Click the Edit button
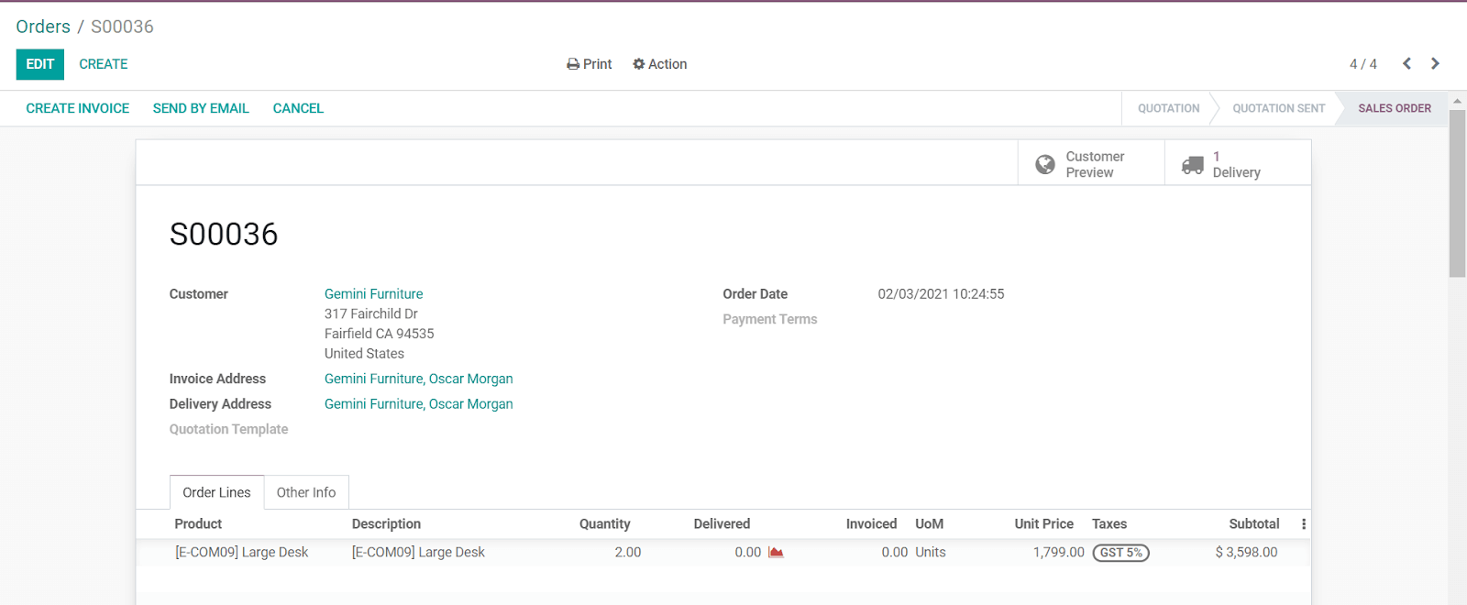This screenshot has width=1467, height=605. [40, 64]
